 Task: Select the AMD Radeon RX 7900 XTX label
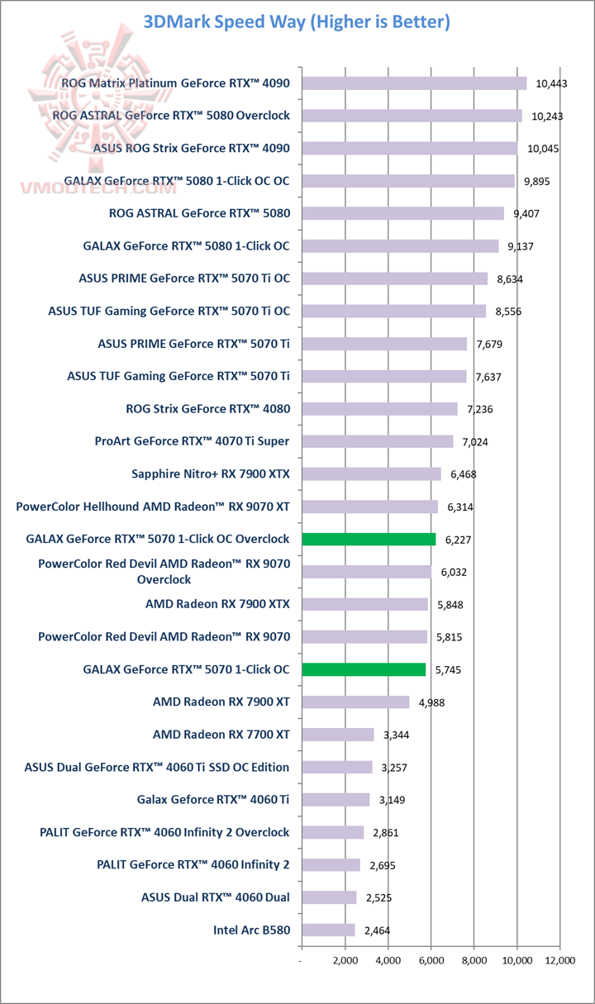(218, 604)
